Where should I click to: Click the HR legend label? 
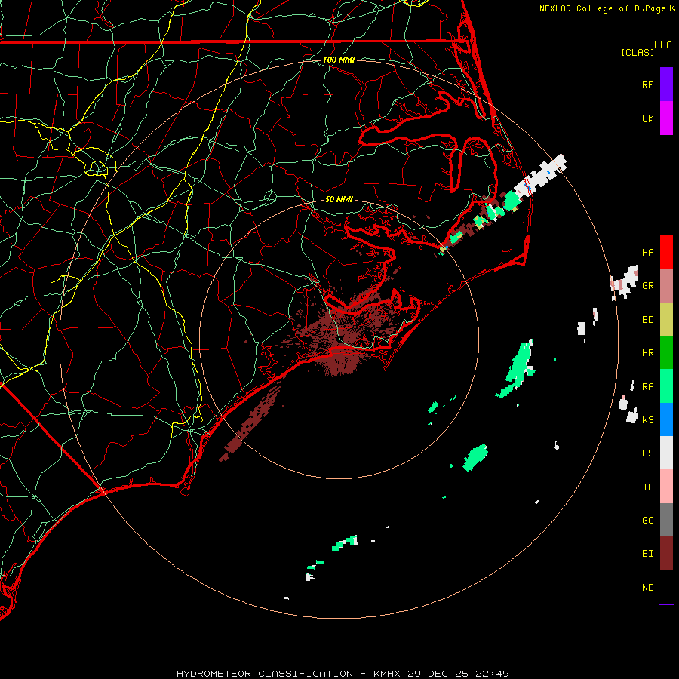[x=647, y=352]
